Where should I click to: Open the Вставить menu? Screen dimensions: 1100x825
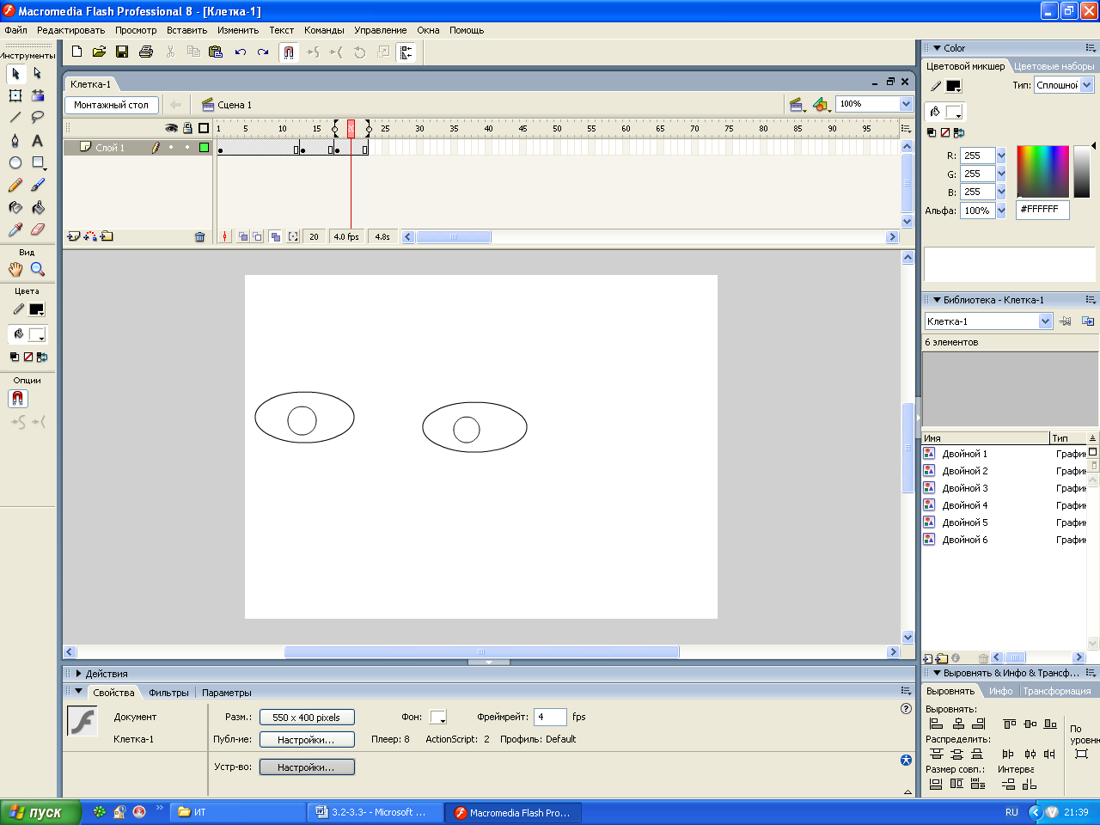click(x=187, y=30)
